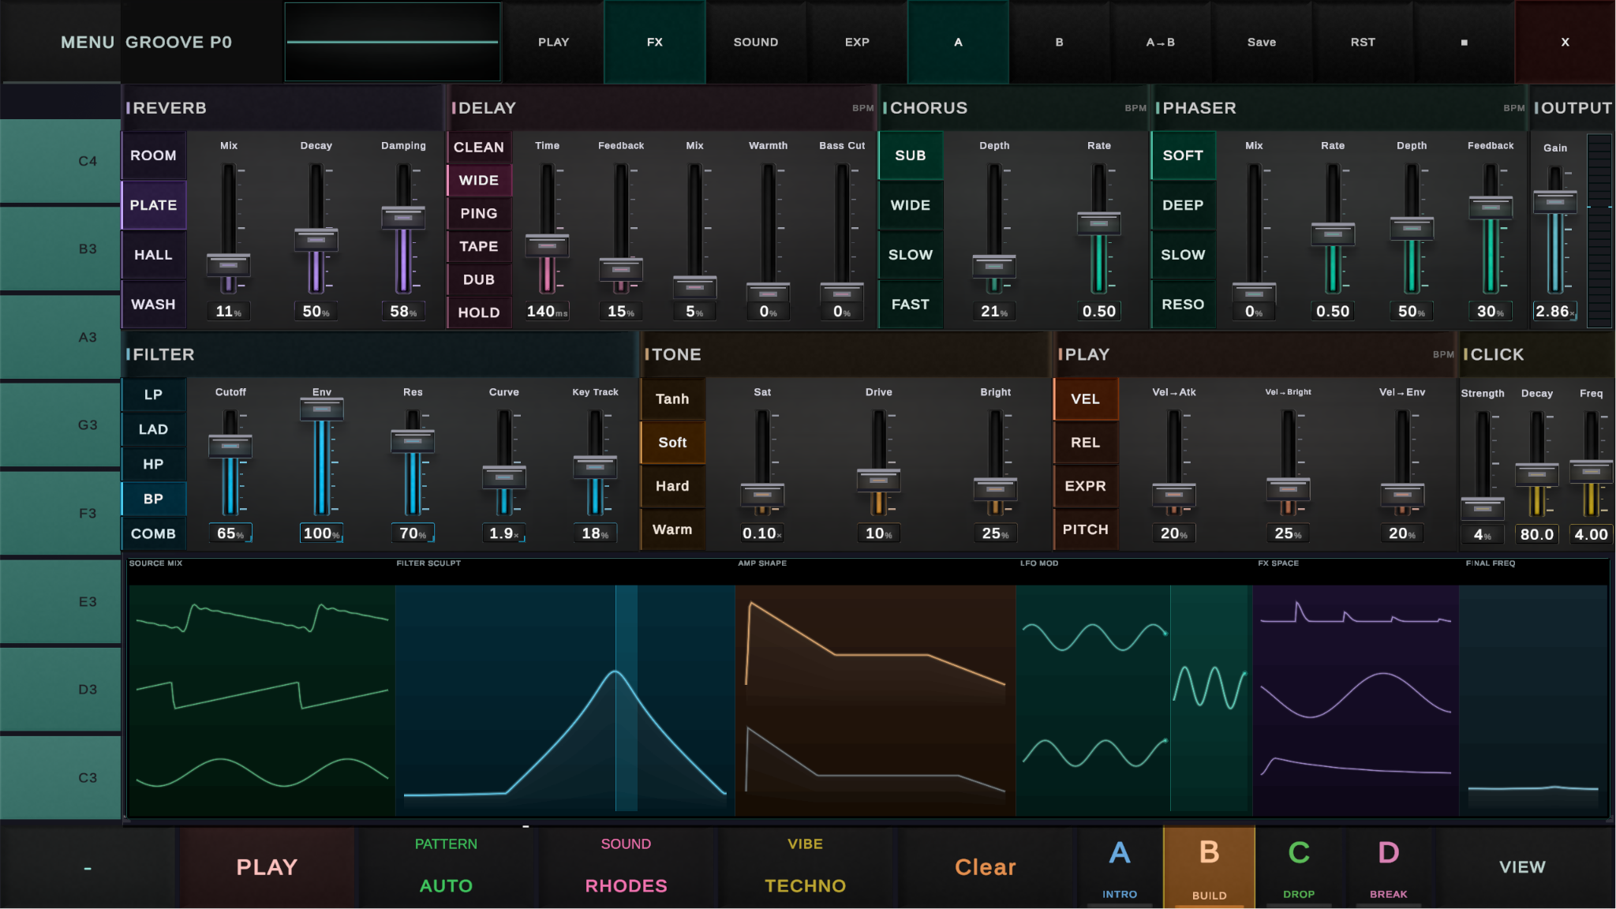Choose the TAPE delay mode
Screen dimensions: 1616x909
point(479,246)
